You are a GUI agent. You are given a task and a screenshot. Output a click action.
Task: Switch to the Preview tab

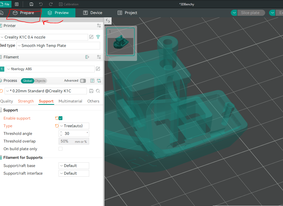58,13
